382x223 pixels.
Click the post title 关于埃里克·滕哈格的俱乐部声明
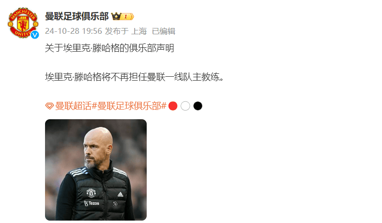pos(109,48)
